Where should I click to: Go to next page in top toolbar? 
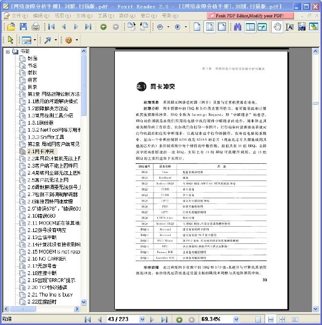pos(76,27)
